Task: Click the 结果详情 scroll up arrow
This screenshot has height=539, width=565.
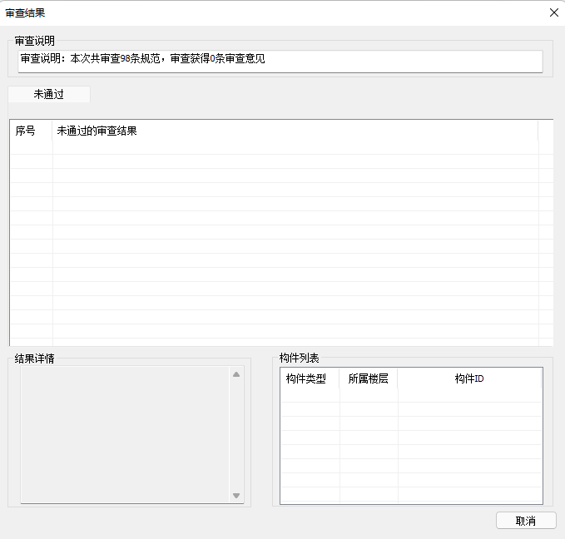Action: [x=236, y=374]
